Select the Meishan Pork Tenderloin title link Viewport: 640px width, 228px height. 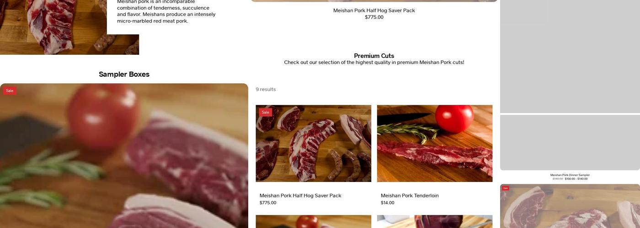(x=409, y=196)
